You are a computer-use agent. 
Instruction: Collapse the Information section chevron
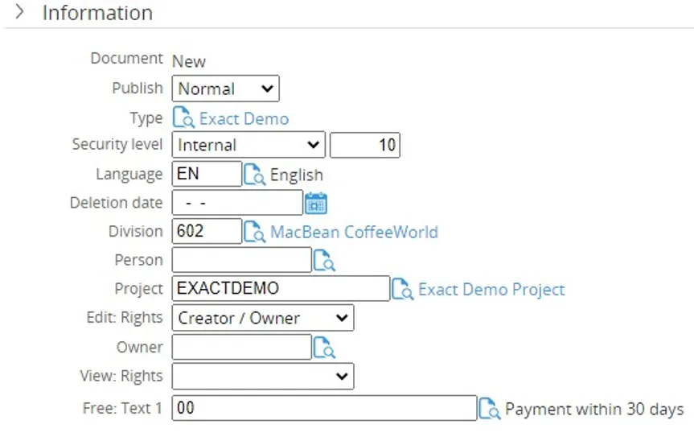[x=21, y=13]
